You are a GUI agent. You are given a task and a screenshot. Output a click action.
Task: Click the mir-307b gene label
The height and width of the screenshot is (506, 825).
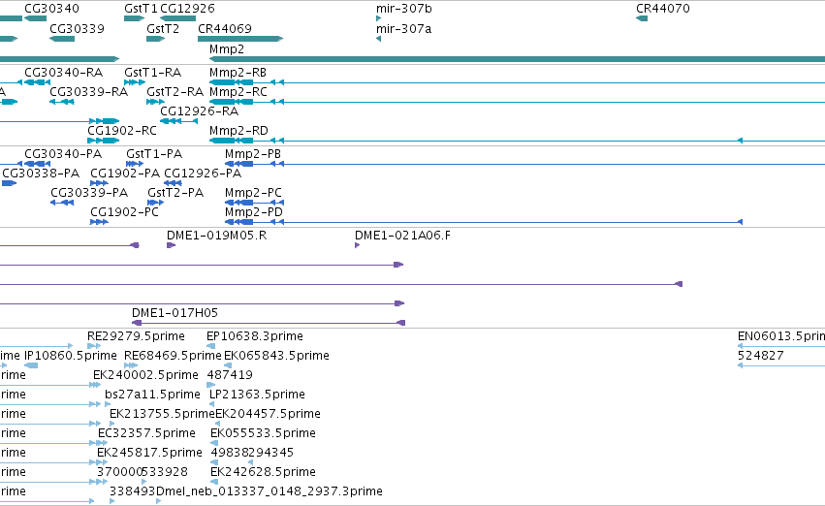[x=403, y=9]
